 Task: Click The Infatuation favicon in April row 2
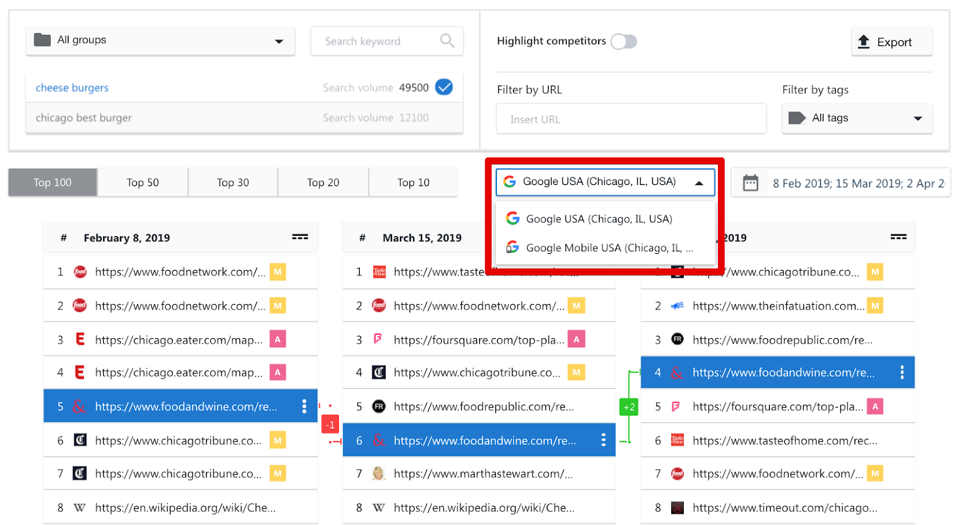677,306
